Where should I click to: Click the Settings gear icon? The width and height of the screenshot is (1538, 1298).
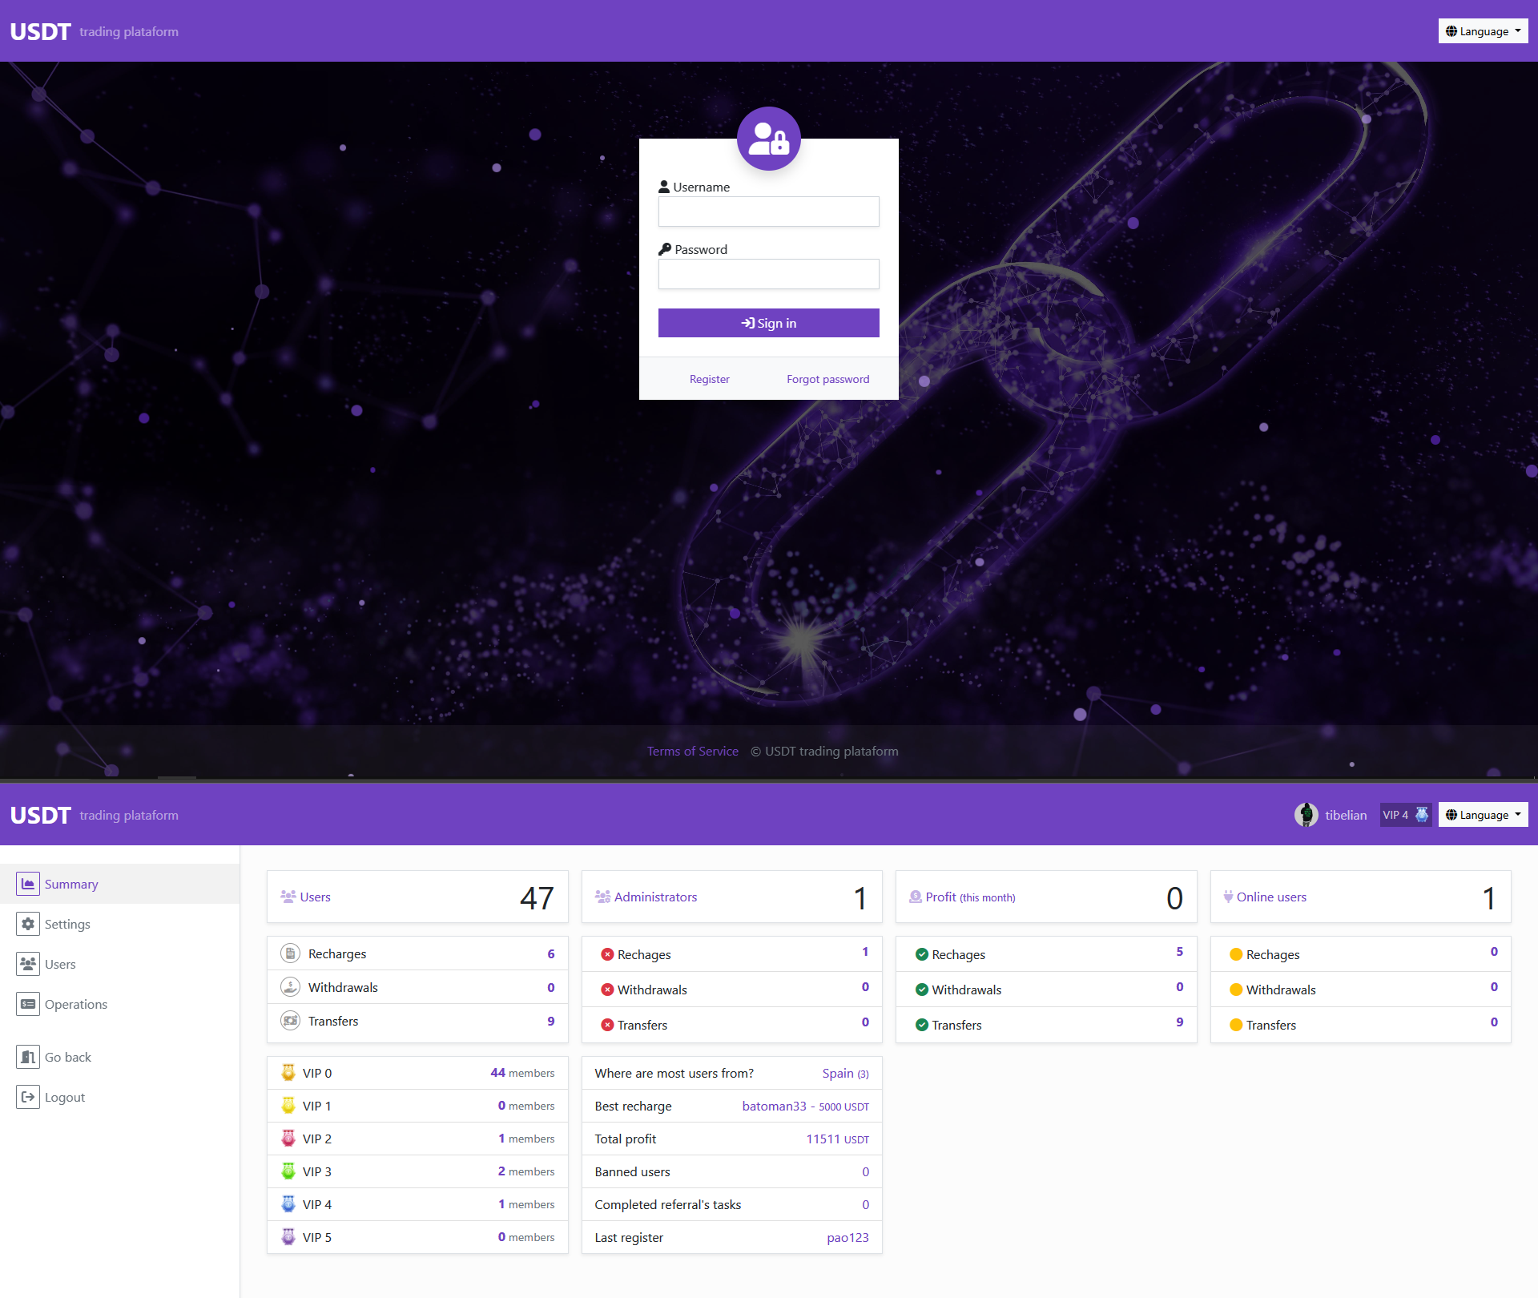point(28,924)
